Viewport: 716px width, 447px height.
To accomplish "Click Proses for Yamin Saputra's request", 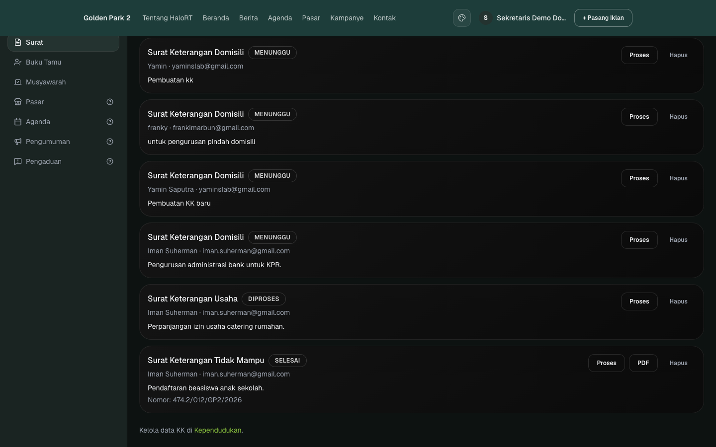I will 639,178.
